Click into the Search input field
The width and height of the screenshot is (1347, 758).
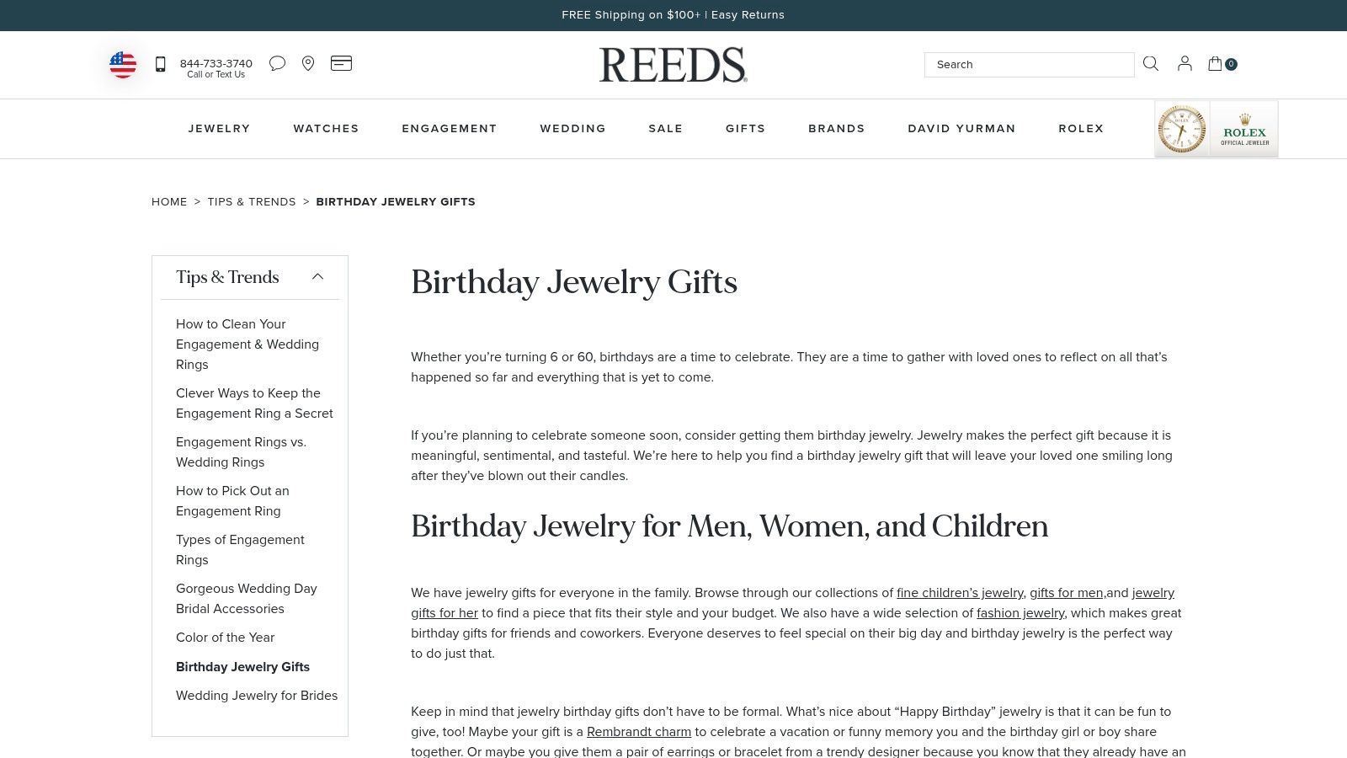tap(1029, 65)
